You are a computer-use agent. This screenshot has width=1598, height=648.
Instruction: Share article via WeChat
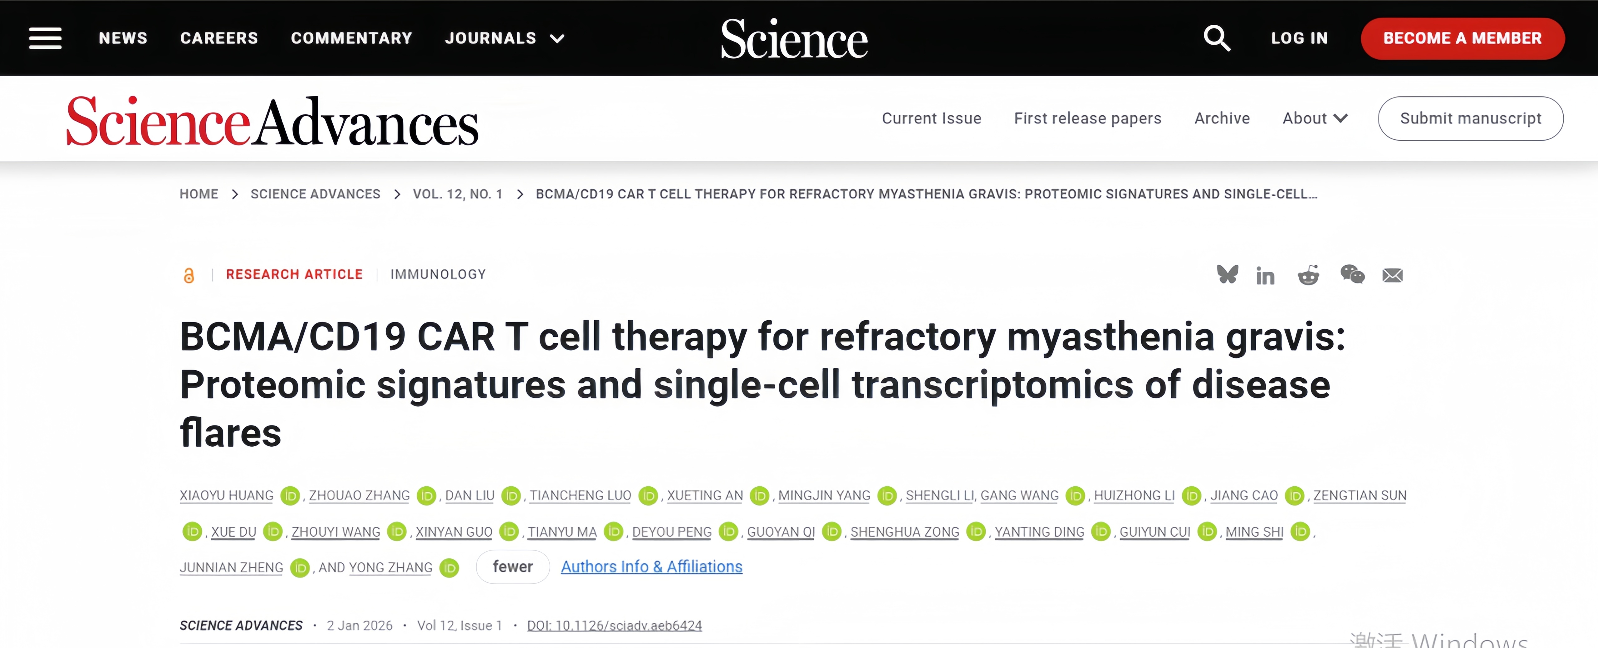pos(1352,274)
